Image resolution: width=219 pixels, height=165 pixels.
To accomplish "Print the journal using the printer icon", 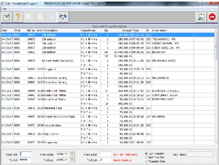I will click(63, 17).
